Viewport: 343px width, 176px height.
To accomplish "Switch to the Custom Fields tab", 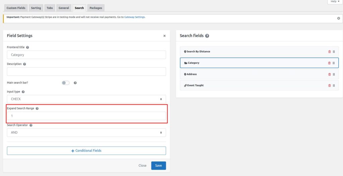I will coord(16,8).
